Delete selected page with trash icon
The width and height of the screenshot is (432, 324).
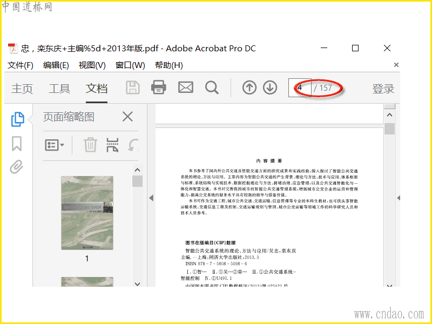pyautogui.click(x=90, y=145)
